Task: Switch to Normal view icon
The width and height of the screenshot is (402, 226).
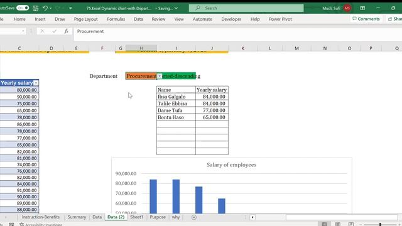Action: pos(324,224)
